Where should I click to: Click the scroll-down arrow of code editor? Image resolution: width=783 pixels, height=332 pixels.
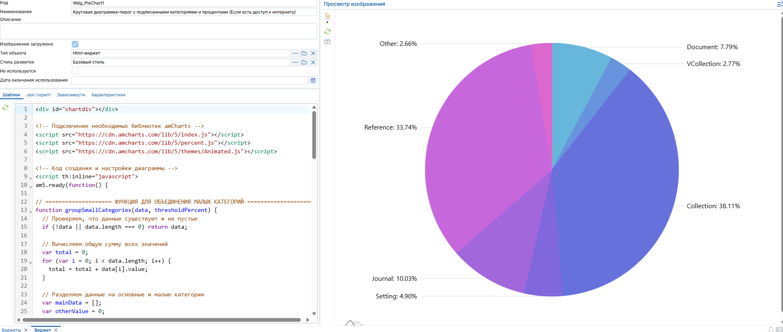point(314,314)
